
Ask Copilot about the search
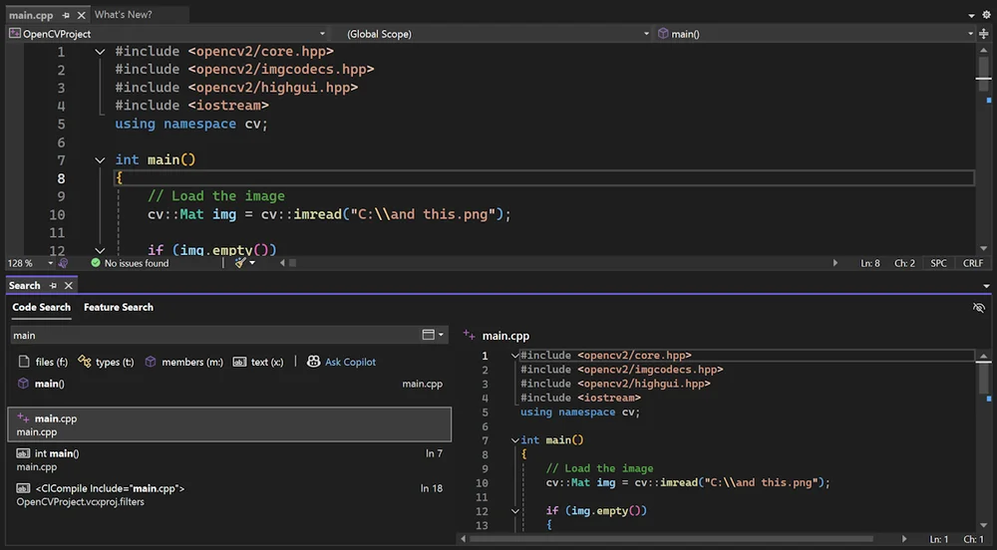(341, 362)
